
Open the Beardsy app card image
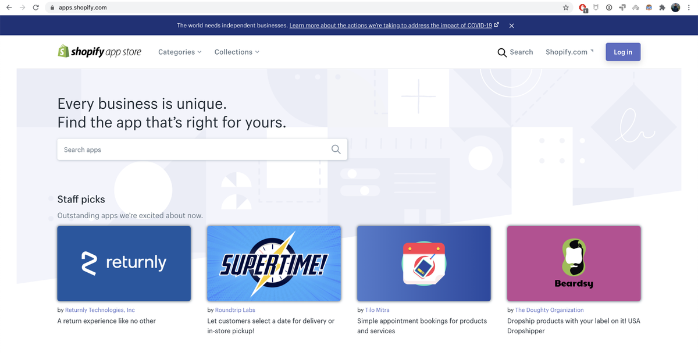point(574,264)
